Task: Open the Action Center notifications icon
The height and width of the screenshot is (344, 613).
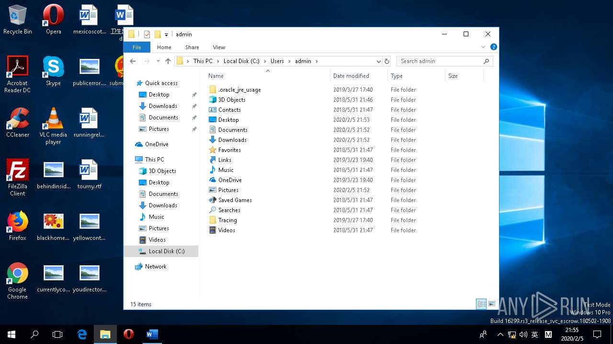Action: coord(597,334)
